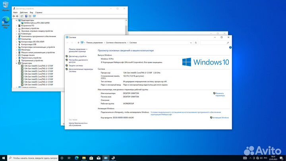Open Дополнительные параметры системы link
Image resolution: width=286 pixels, height=161 pixels.
click(x=81, y=70)
